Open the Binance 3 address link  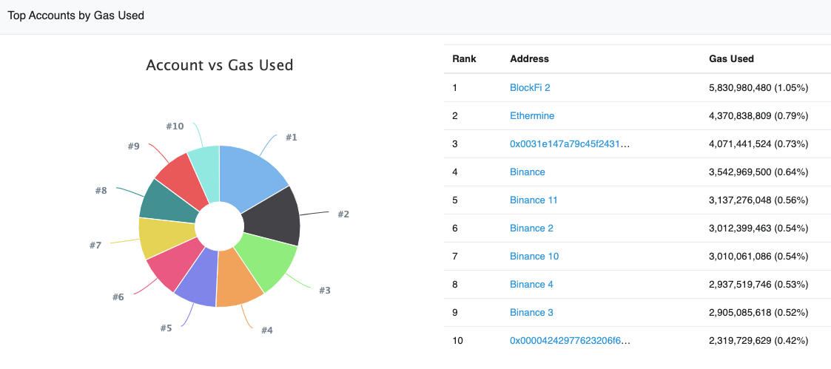tap(531, 312)
